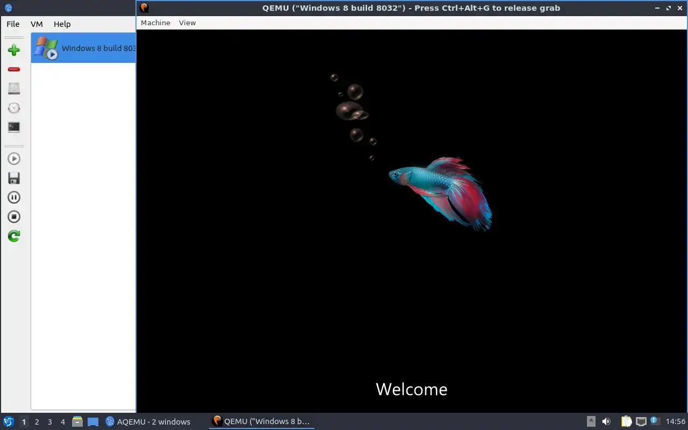Reset the VM with the green arrow icon
The height and width of the screenshot is (430, 688).
[14, 236]
